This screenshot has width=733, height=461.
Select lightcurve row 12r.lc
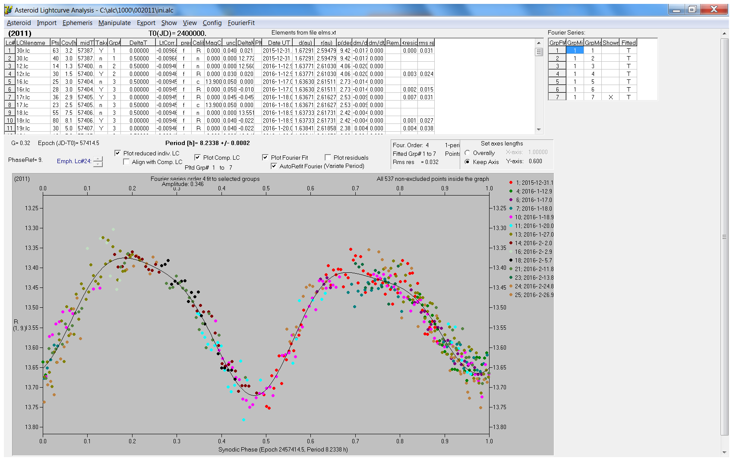pyautogui.click(x=219, y=74)
